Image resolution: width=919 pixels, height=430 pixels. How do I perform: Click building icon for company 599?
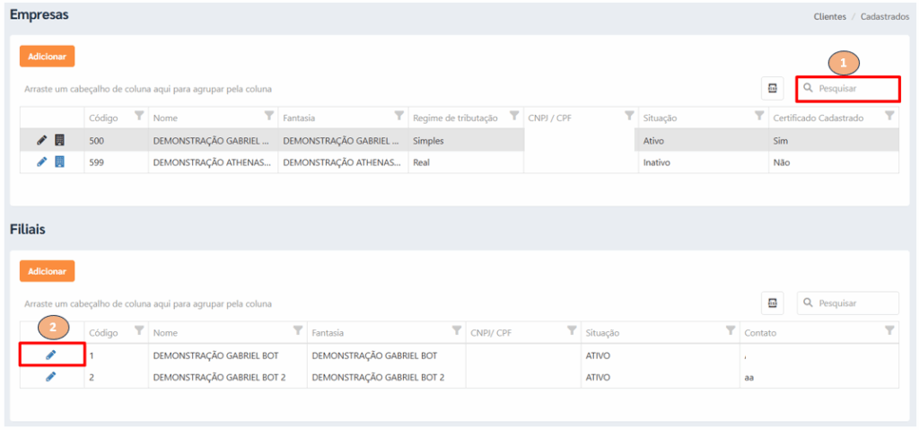click(x=60, y=162)
